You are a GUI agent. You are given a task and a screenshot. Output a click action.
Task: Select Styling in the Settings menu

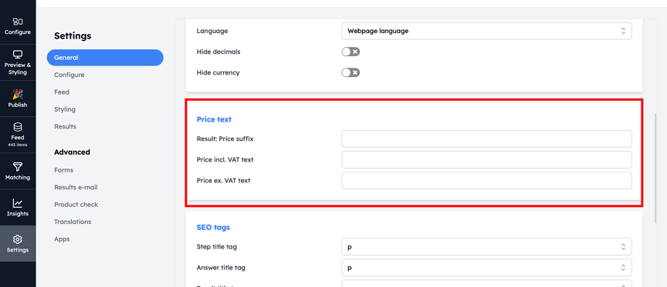coord(65,109)
